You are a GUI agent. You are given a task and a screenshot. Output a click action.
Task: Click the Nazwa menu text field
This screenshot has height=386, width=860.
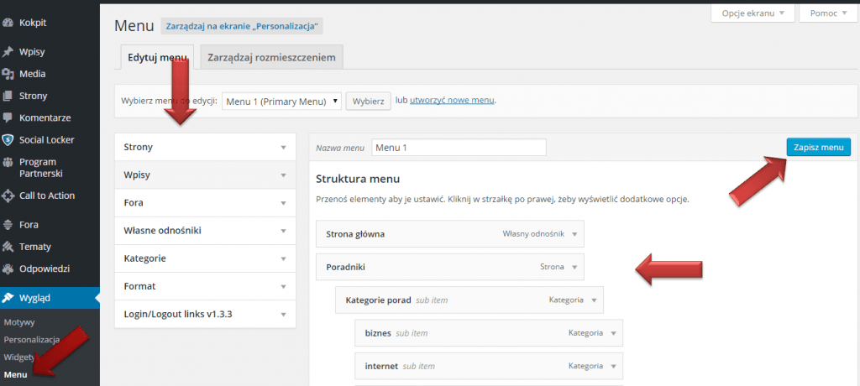click(459, 148)
